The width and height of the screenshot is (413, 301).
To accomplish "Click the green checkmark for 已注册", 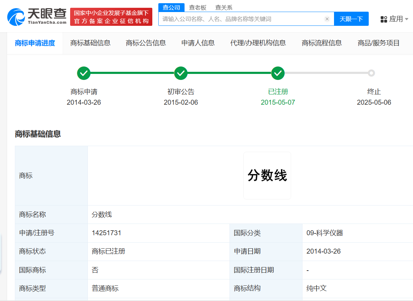I will click(x=278, y=73).
